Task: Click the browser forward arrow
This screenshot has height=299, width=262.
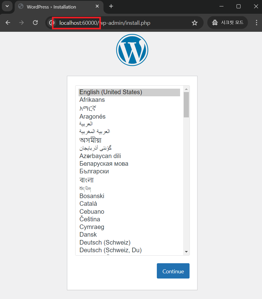Action: 21,23
